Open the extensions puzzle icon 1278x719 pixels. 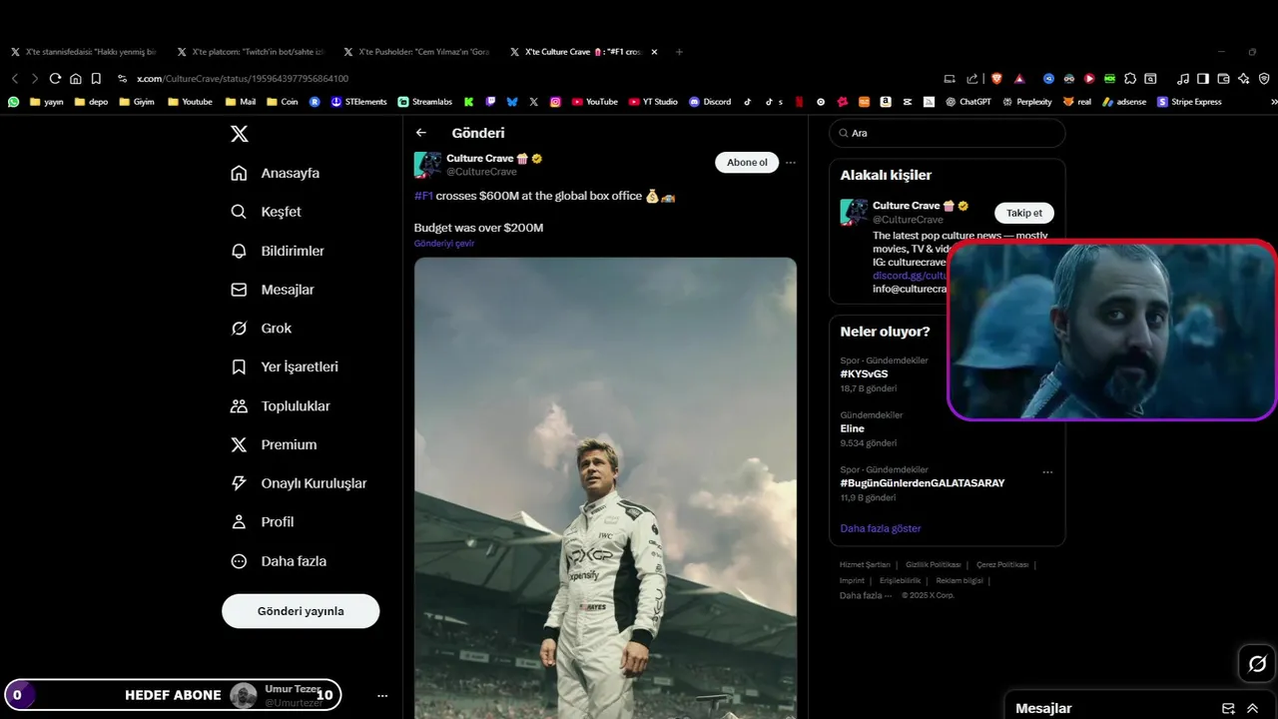[1129, 78]
